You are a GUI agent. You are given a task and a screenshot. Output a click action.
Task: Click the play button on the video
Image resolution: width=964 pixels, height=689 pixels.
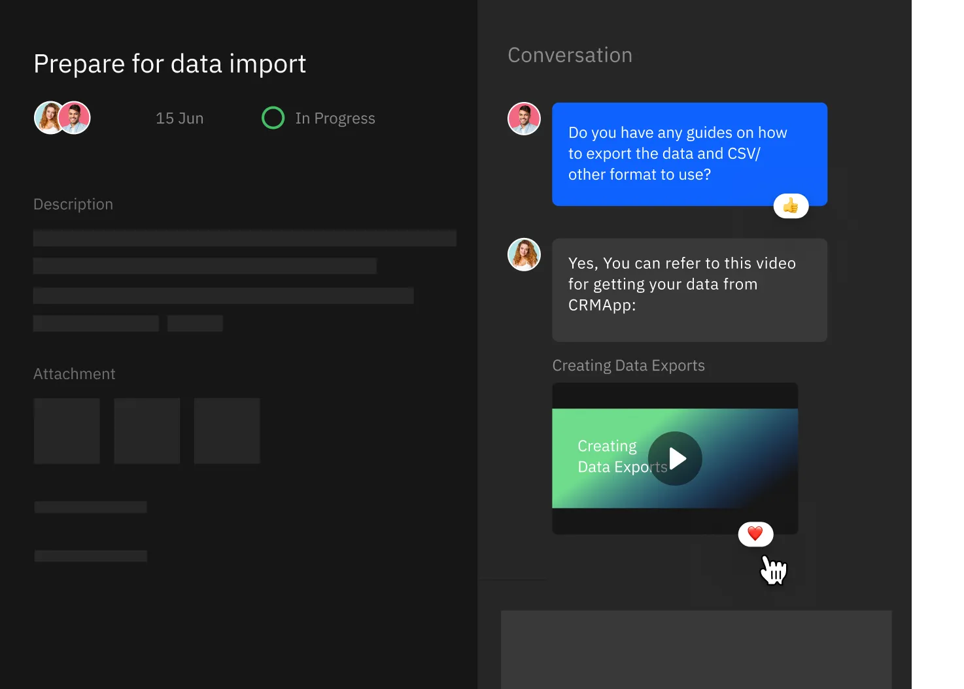click(x=675, y=458)
